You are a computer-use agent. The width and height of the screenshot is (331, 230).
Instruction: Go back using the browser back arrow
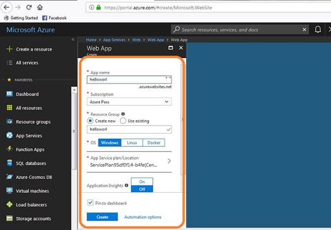7,7
